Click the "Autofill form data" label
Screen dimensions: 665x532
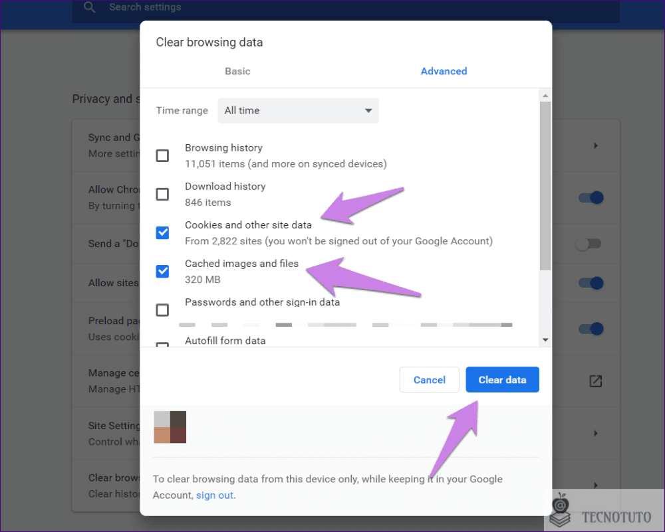[x=225, y=341]
